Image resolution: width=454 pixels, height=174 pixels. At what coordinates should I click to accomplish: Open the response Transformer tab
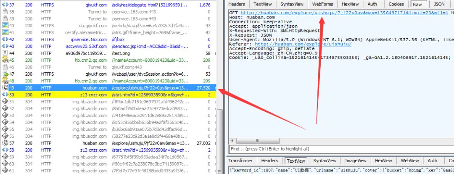click(x=240, y=161)
